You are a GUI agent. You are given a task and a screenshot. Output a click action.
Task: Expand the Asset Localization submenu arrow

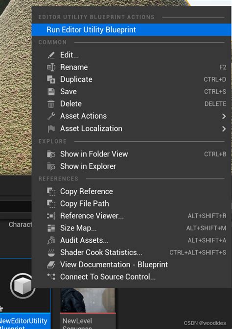point(224,128)
